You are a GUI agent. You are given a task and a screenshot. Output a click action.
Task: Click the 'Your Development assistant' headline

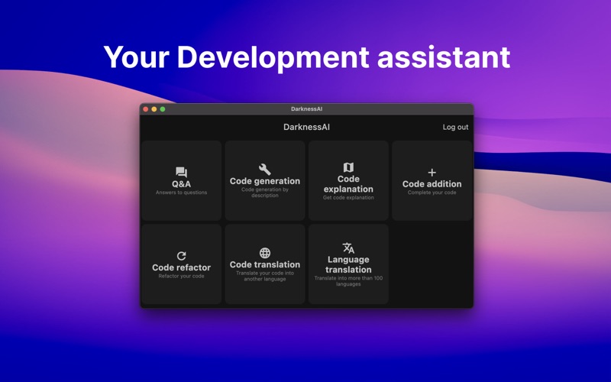click(x=307, y=57)
